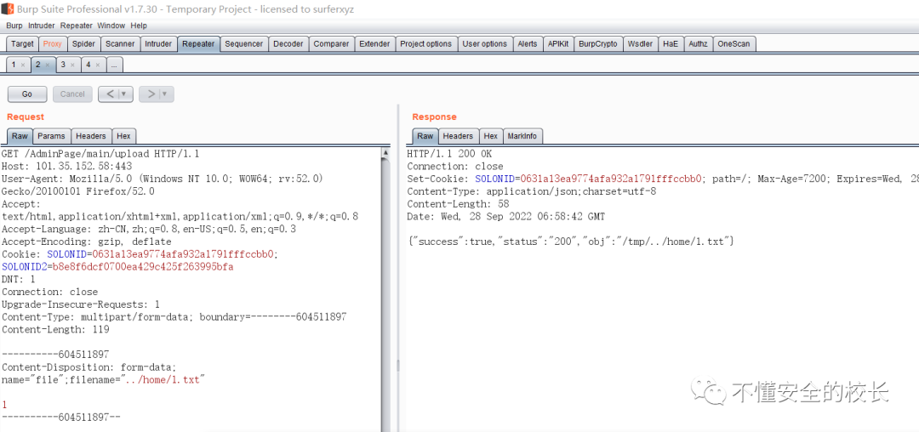Open the Authz extension tab
This screenshot has width=919, height=432.
coord(698,44)
